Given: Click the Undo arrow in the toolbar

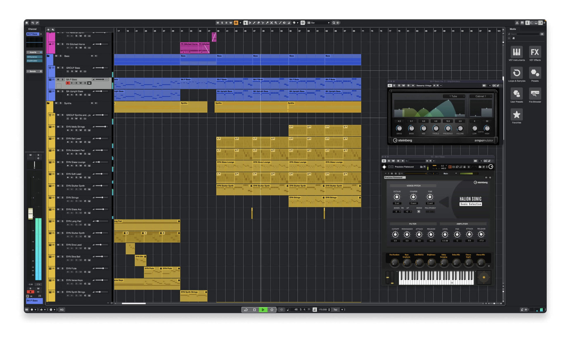Looking at the screenshot, I should pos(33,23).
